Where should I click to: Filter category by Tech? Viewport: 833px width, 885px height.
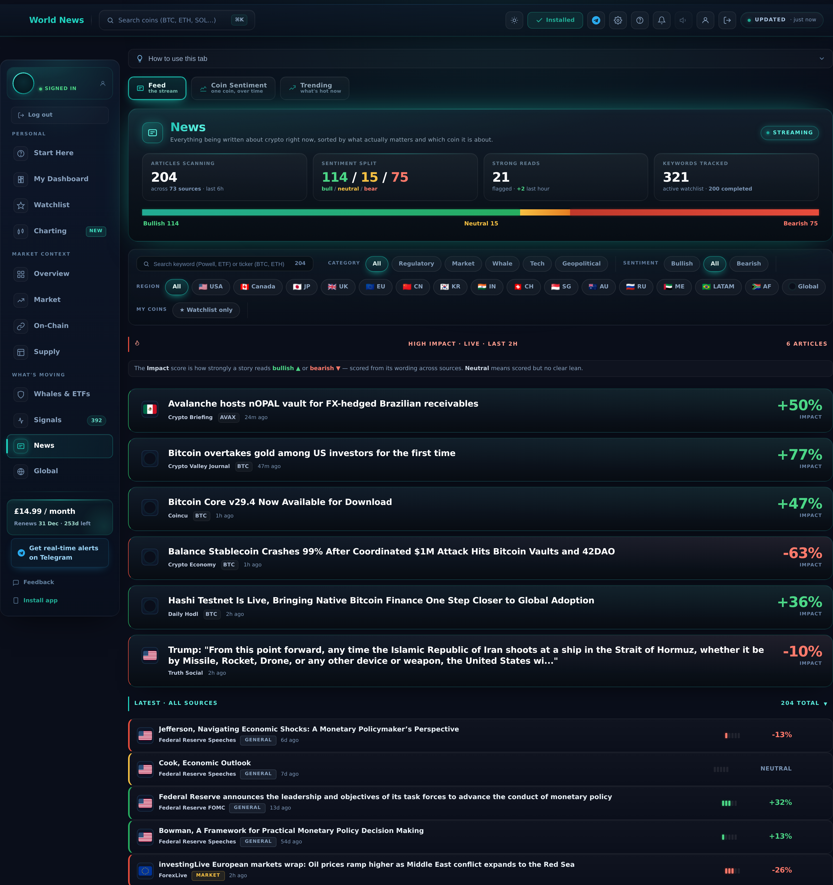(537, 263)
